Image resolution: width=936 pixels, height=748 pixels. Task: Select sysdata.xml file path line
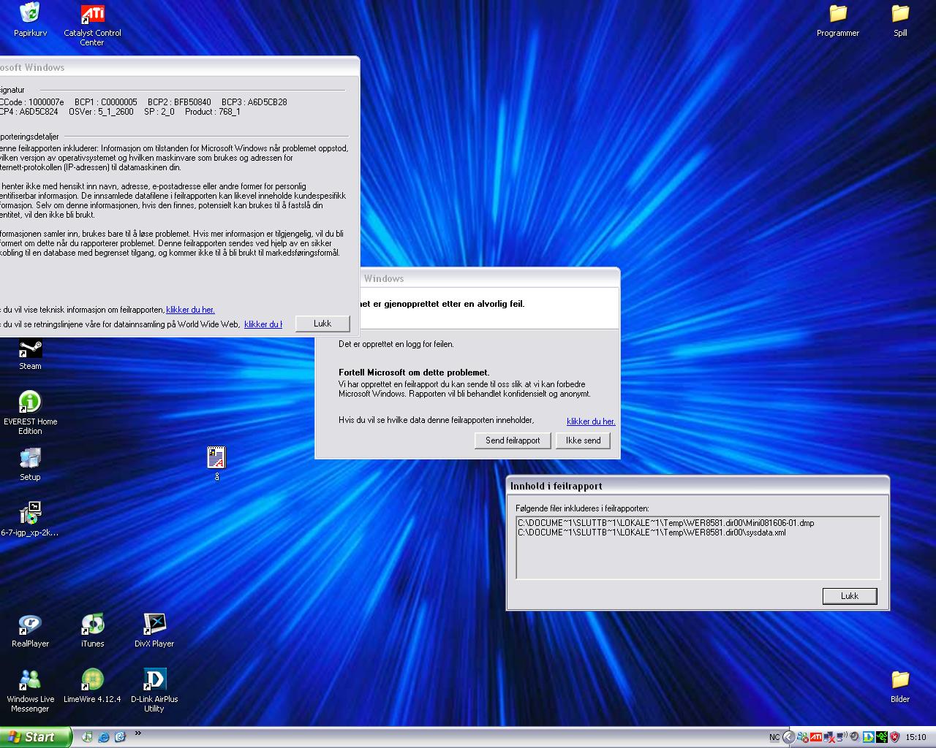pyautogui.click(x=652, y=533)
